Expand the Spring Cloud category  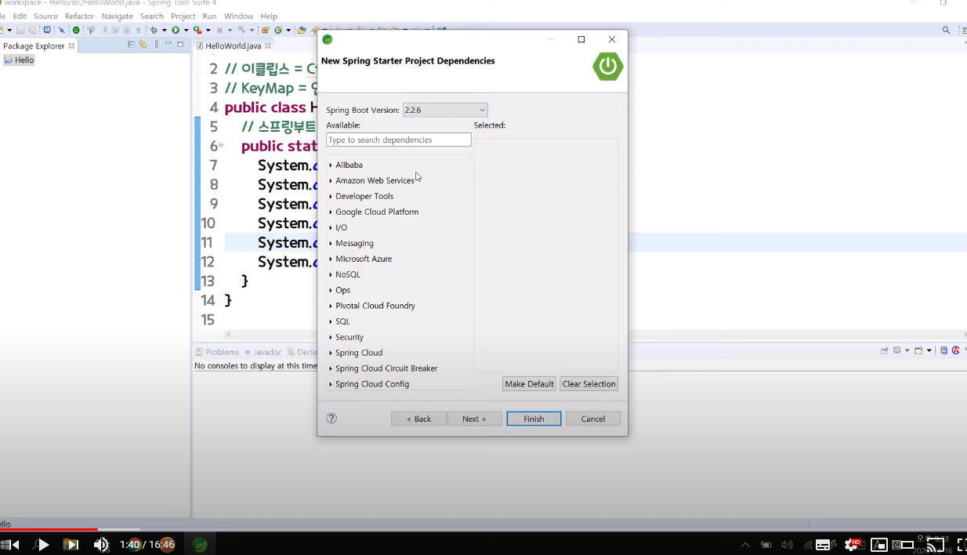click(x=331, y=354)
